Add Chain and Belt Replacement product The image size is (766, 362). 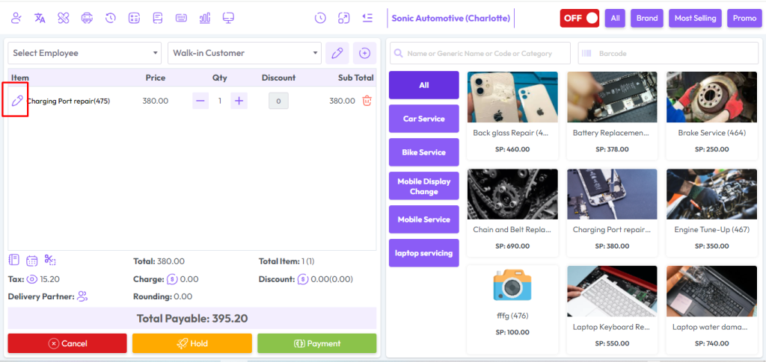pos(512,213)
